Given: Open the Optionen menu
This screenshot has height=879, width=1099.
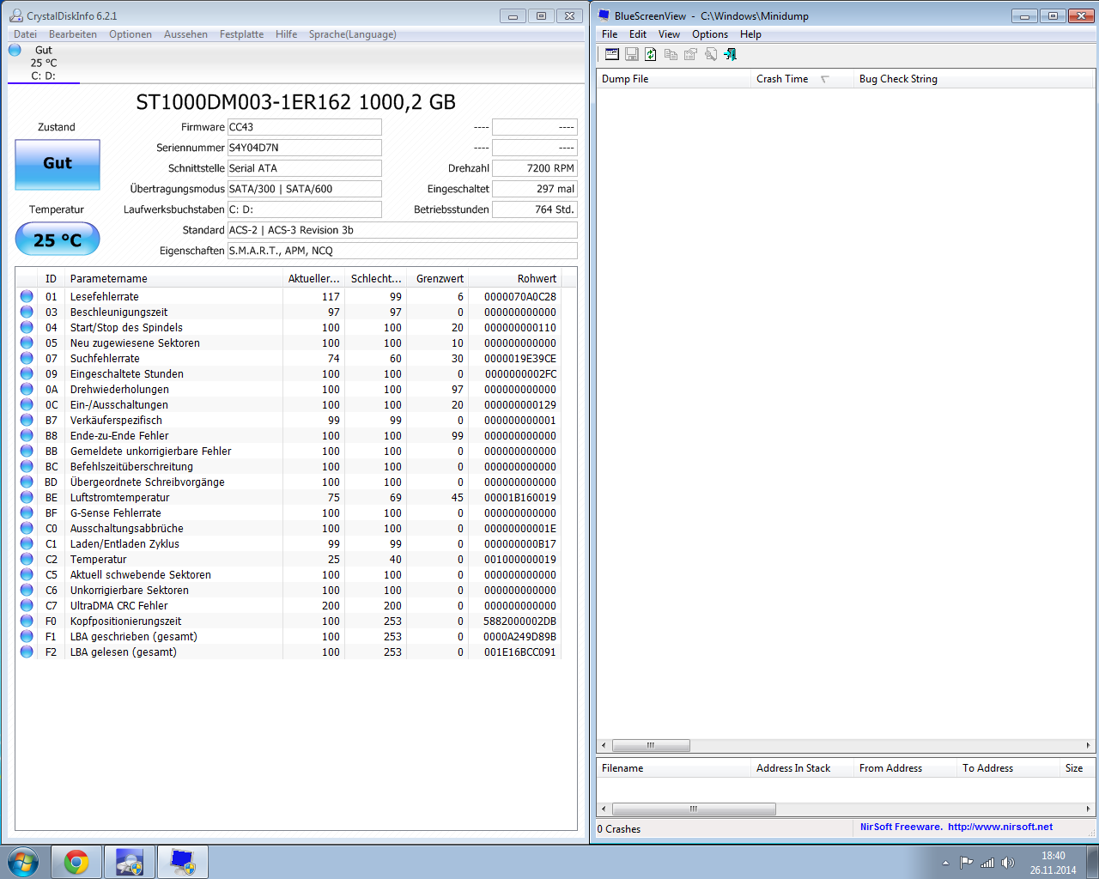Looking at the screenshot, I should (x=131, y=34).
